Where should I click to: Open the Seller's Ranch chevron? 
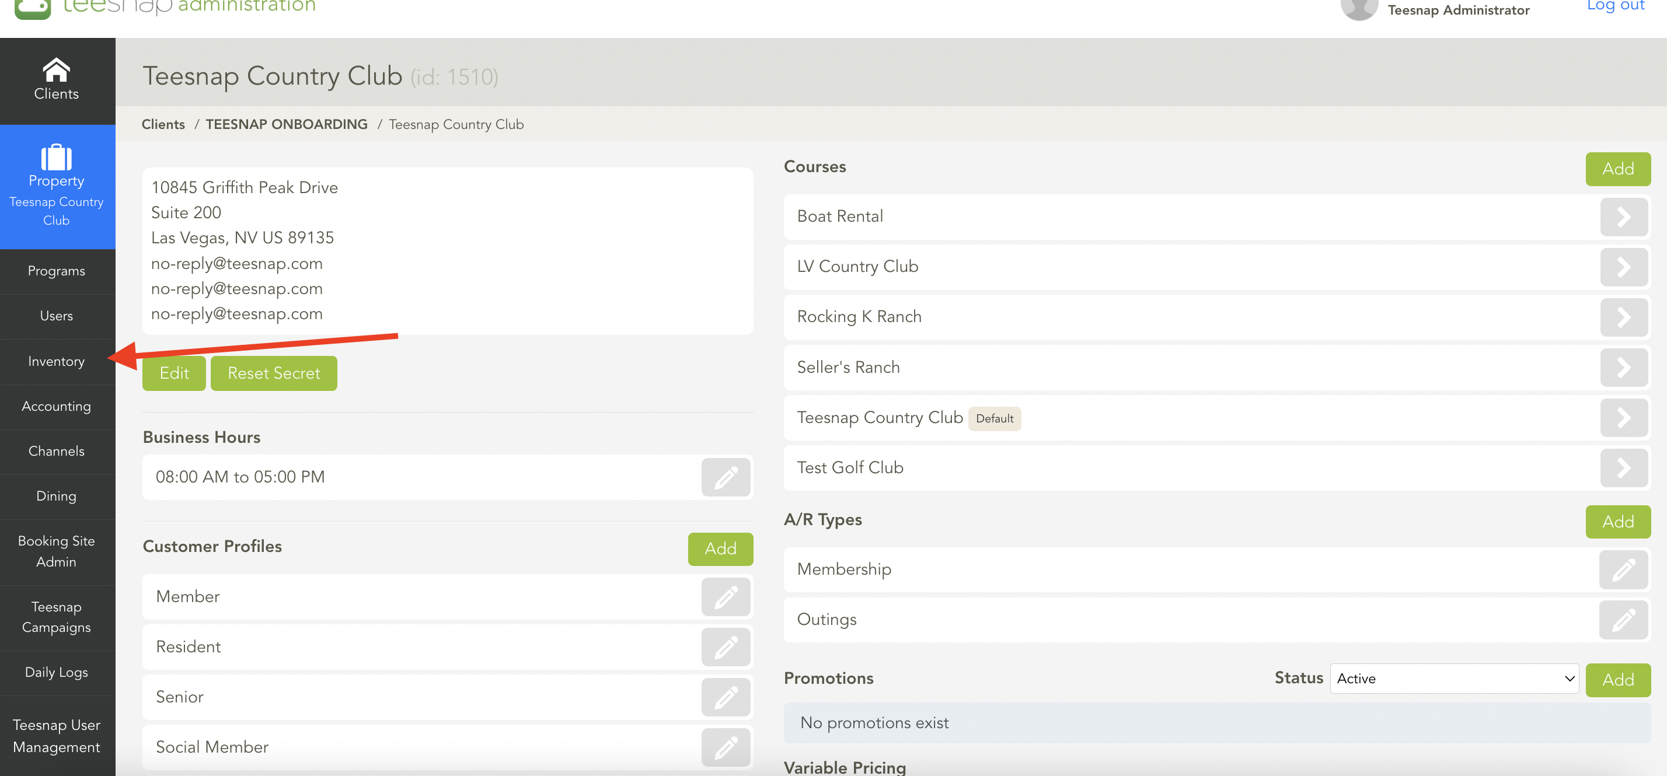coord(1624,368)
